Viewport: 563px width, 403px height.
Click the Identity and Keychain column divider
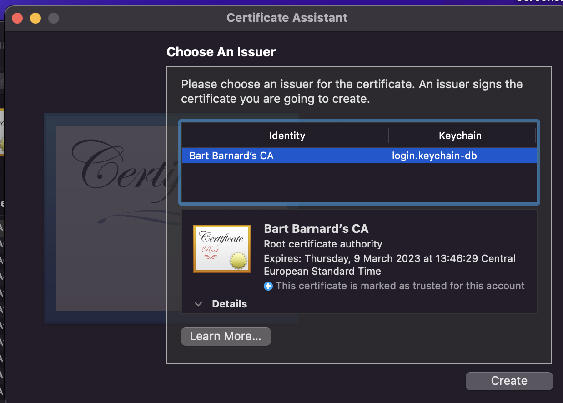click(x=389, y=136)
